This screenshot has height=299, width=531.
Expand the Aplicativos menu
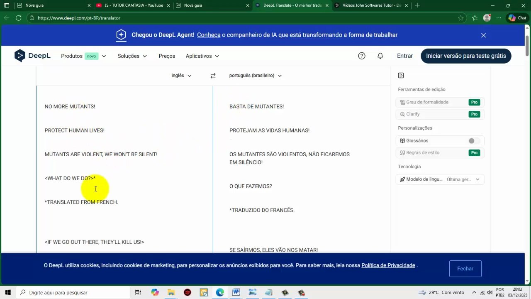[202, 56]
